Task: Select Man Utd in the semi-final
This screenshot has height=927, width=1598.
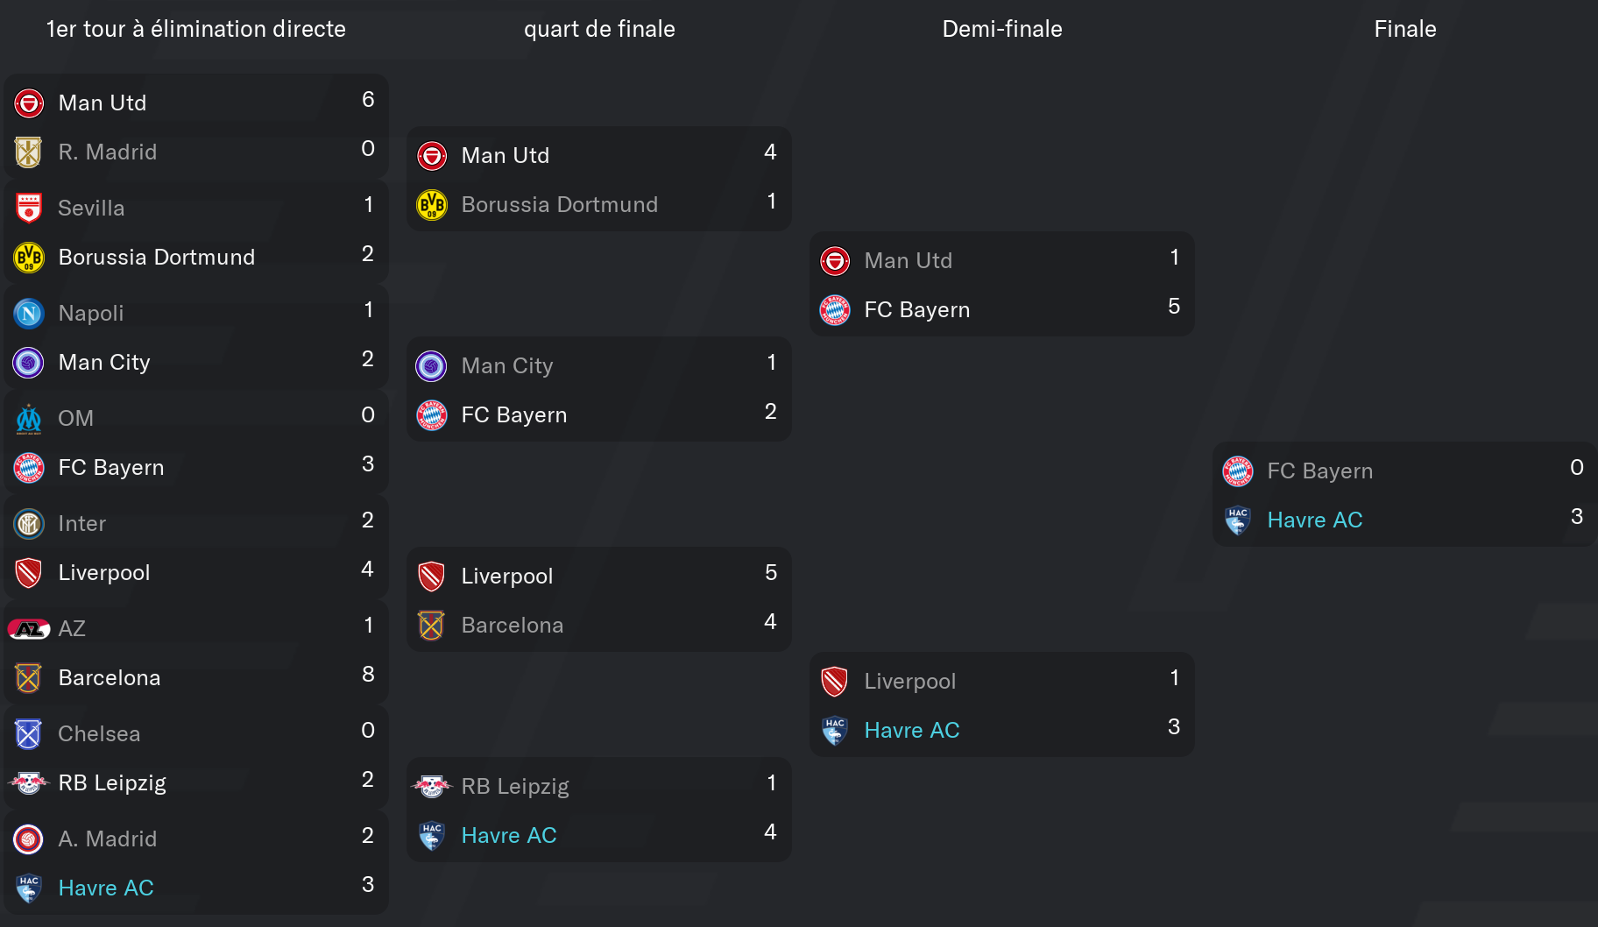Action: tap(908, 261)
